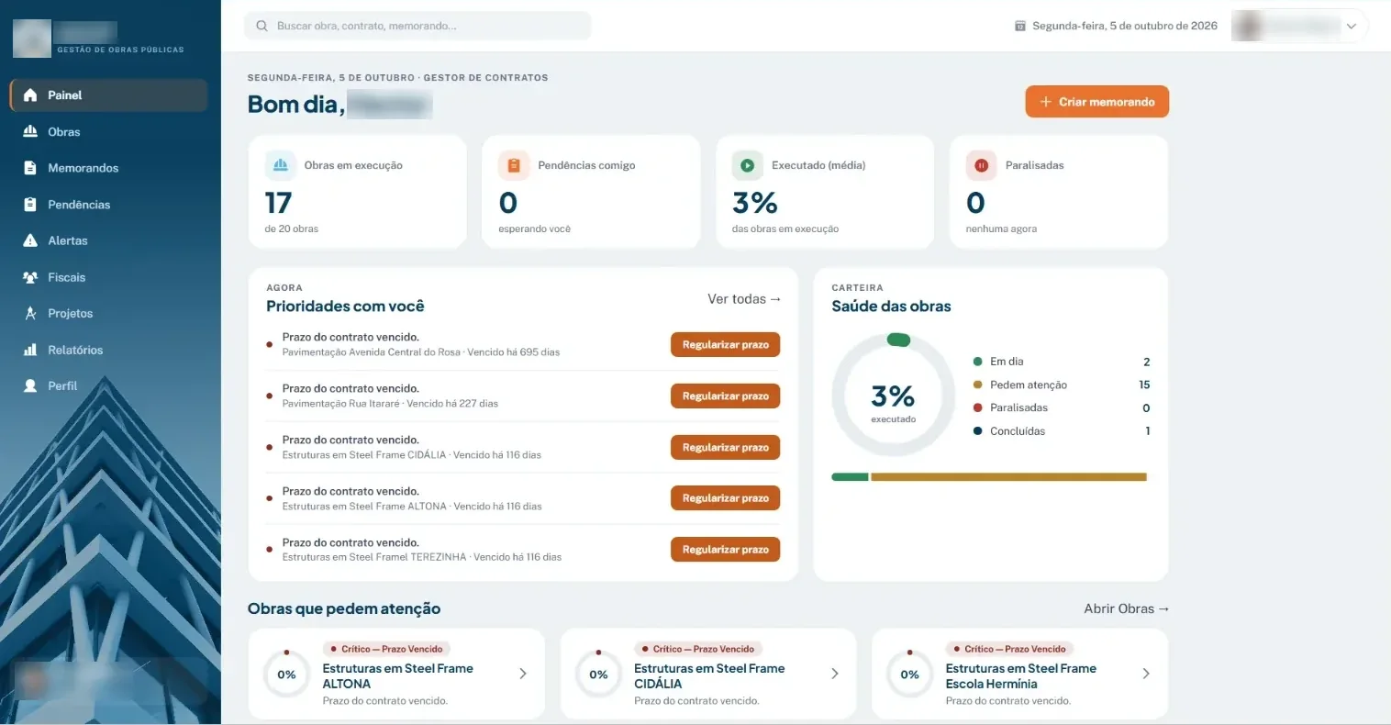Click the Painel home icon in sidebar
The width and height of the screenshot is (1391, 725).
click(x=30, y=95)
